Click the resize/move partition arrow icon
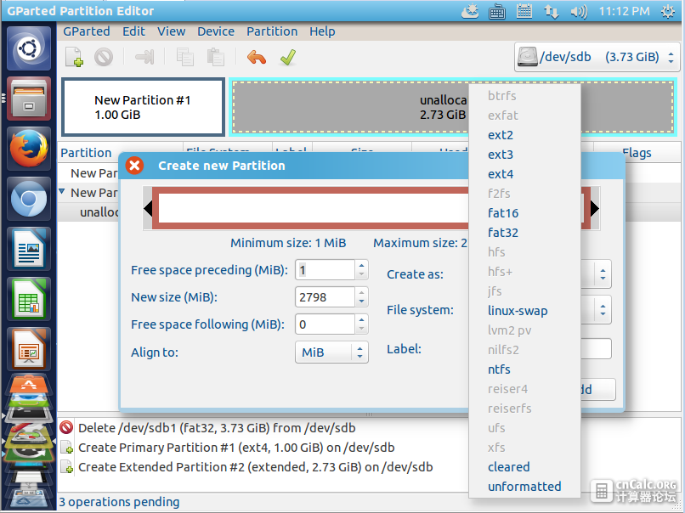This screenshot has height=513, width=685. pyautogui.click(x=144, y=57)
